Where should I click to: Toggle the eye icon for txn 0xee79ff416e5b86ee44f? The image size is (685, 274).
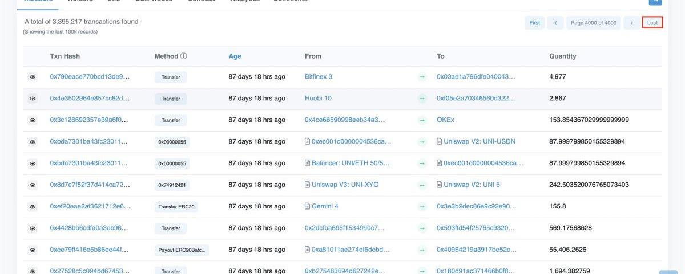(33, 250)
